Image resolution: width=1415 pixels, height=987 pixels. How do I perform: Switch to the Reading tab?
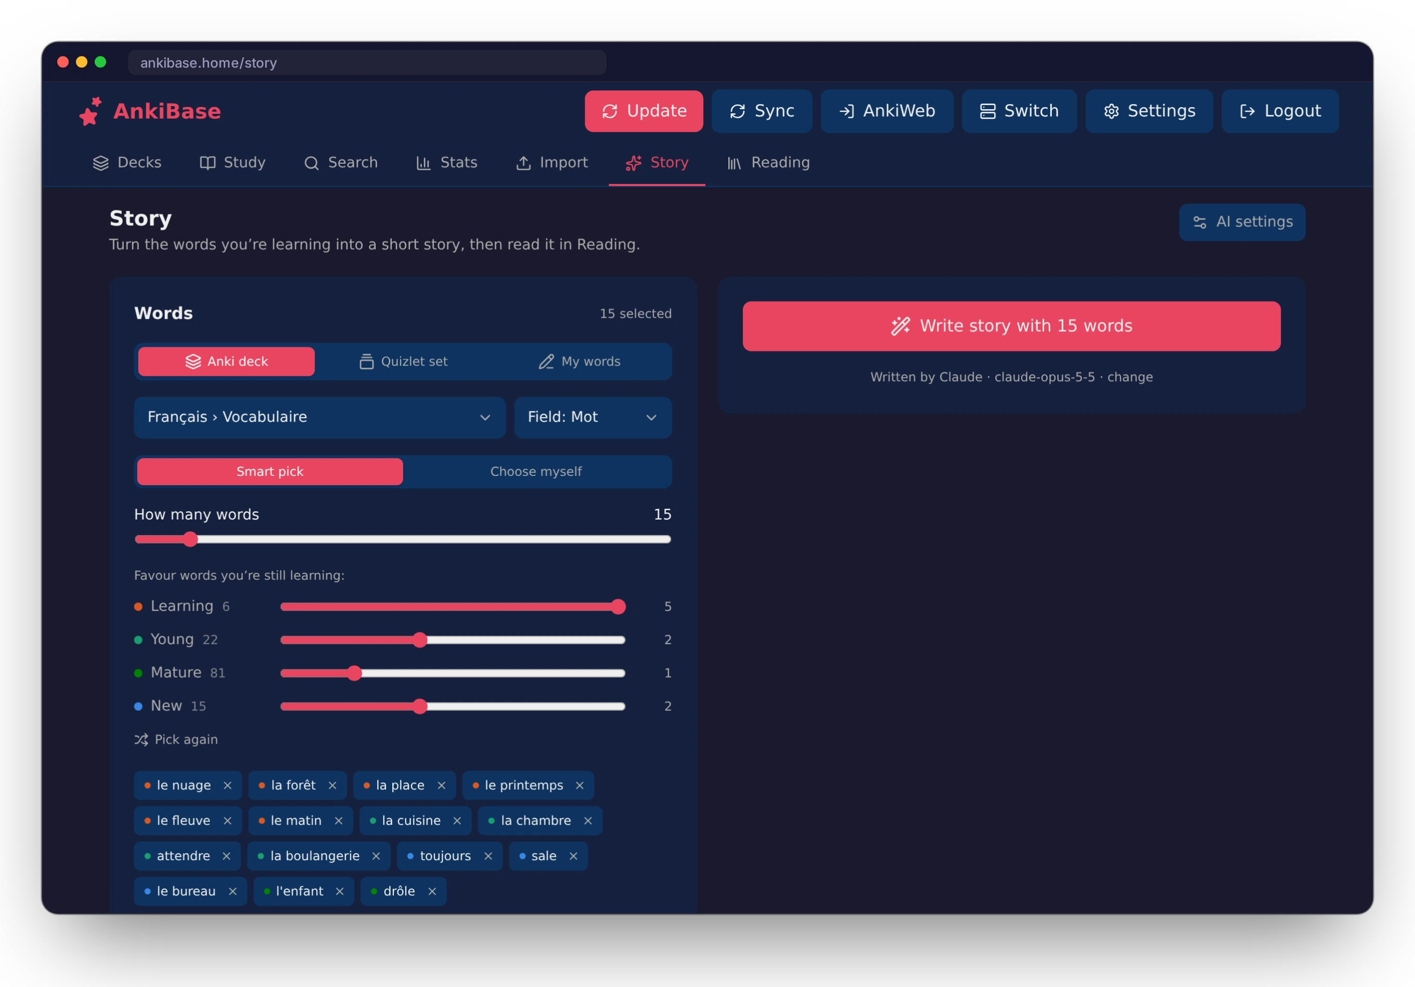tap(768, 163)
